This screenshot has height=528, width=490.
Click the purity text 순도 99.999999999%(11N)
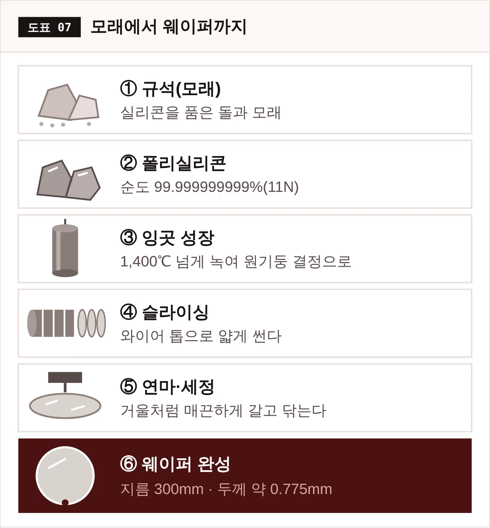pos(209,187)
